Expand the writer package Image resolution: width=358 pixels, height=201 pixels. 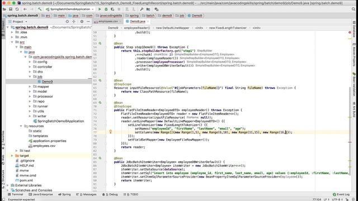(30, 116)
